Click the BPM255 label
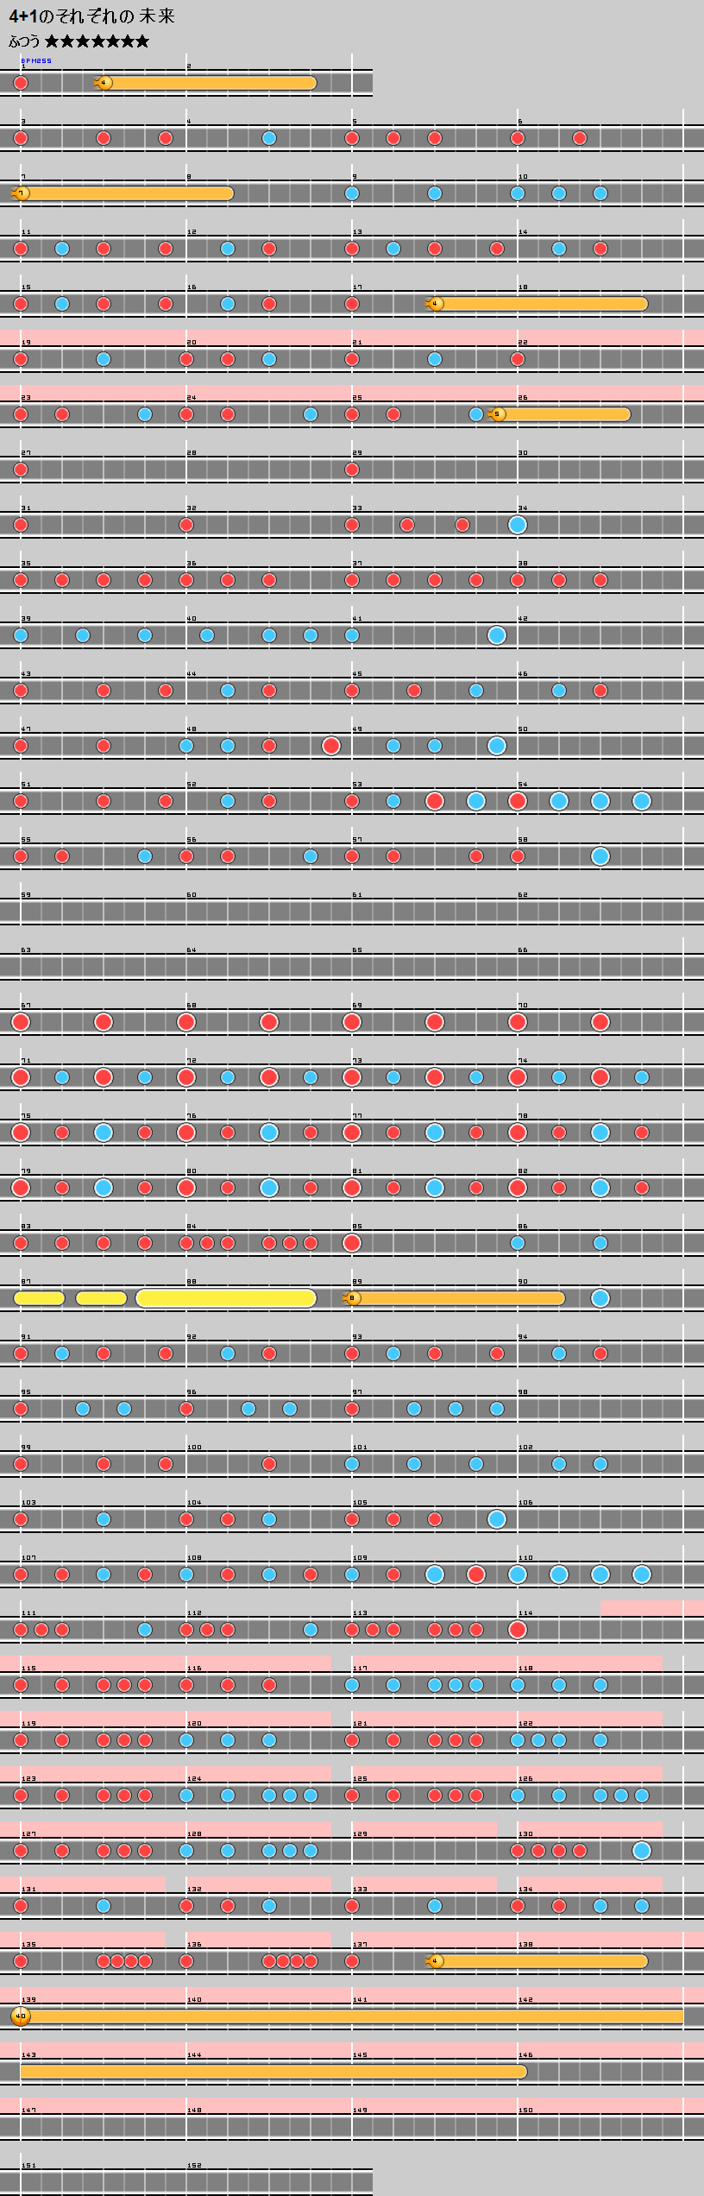Viewport: 704px width, 2196px height. 36,61
